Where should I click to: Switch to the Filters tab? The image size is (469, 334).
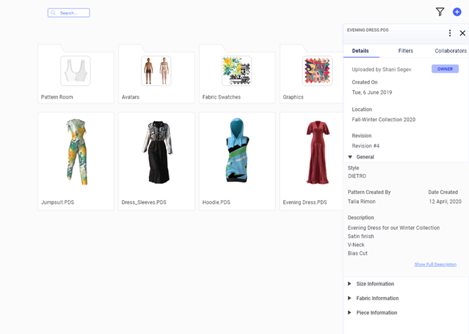[x=406, y=51]
